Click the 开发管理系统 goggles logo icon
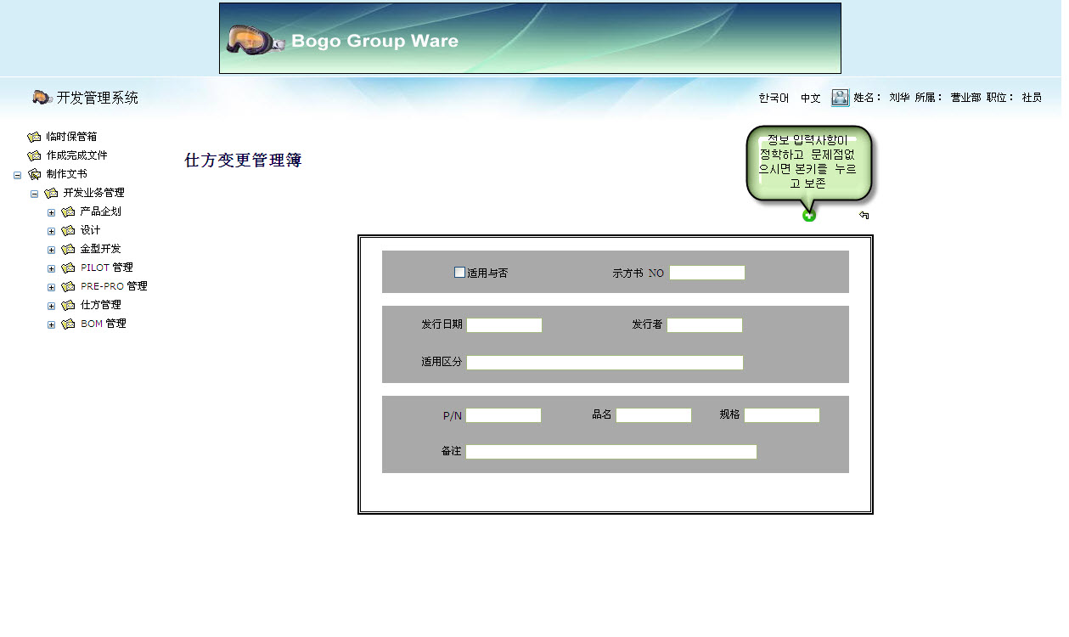 42,98
